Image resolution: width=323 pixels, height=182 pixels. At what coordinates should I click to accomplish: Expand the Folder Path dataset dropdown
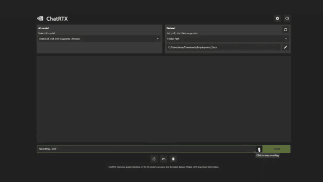(x=228, y=39)
